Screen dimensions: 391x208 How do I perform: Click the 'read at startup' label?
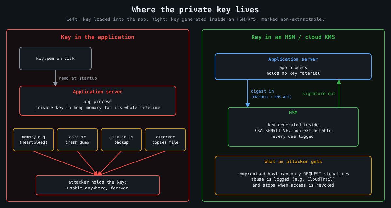pyautogui.click(x=78, y=78)
